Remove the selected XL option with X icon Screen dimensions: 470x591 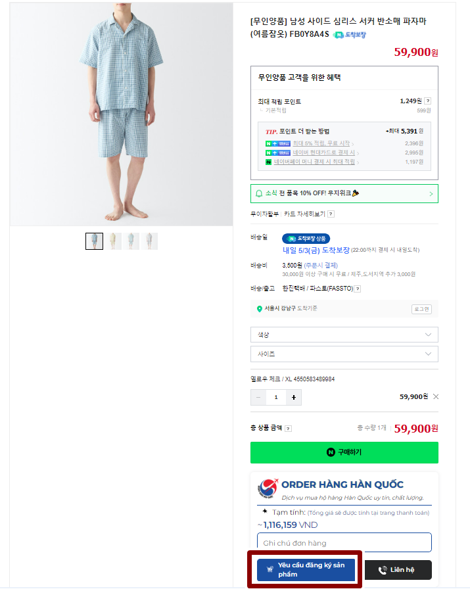[x=436, y=396]
